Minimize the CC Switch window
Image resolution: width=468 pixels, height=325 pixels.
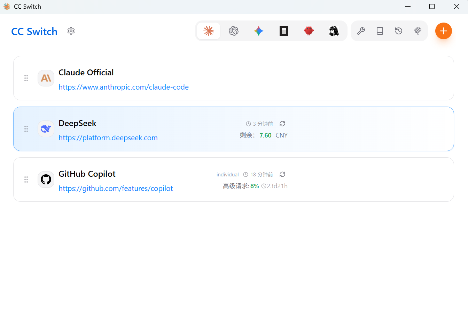pyautogui.click(x=408, y=7)
